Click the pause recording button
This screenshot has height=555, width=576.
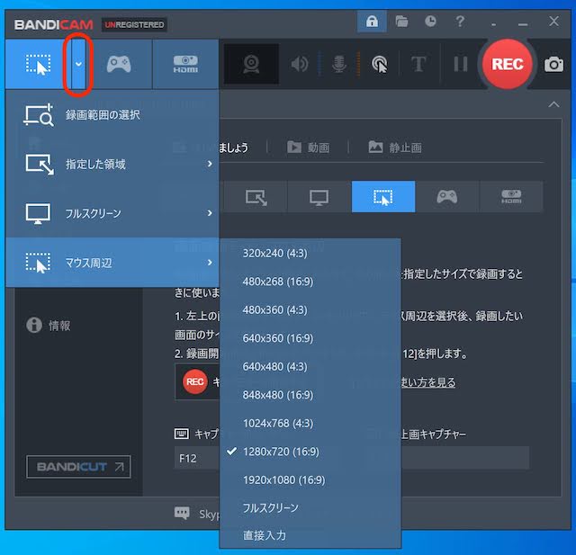click(x=460, y=64)
